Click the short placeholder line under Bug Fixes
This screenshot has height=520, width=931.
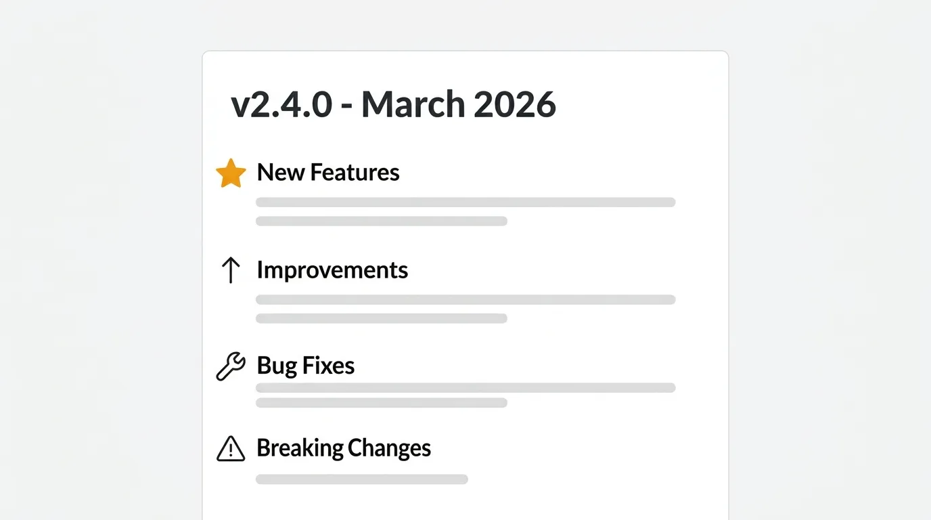point(382,403)
